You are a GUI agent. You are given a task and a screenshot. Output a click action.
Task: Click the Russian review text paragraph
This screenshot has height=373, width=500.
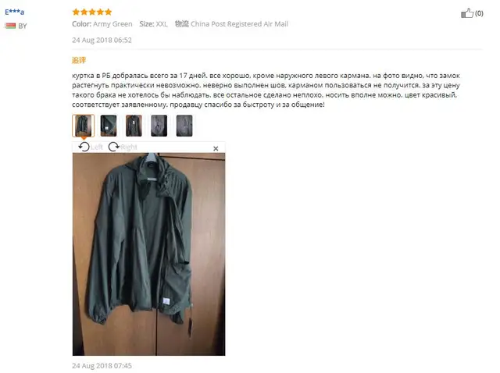pos(266,90)
